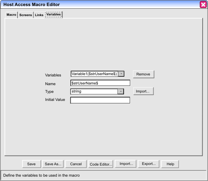Screen dimensions: 208x181
Task: Click the Variable1($strUserName$) combo box value
Action: 94,74
